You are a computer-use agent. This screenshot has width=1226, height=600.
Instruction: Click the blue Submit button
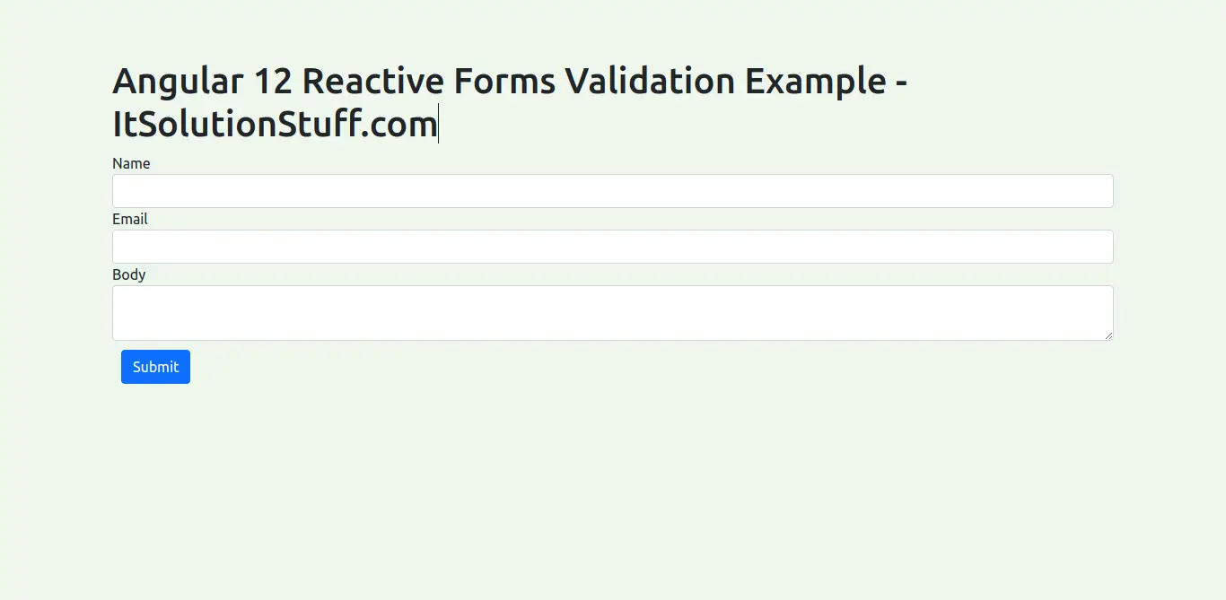tap(155, 366)
